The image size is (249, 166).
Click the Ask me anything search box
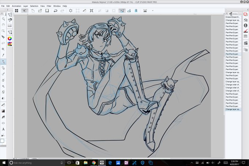point(36,163)
